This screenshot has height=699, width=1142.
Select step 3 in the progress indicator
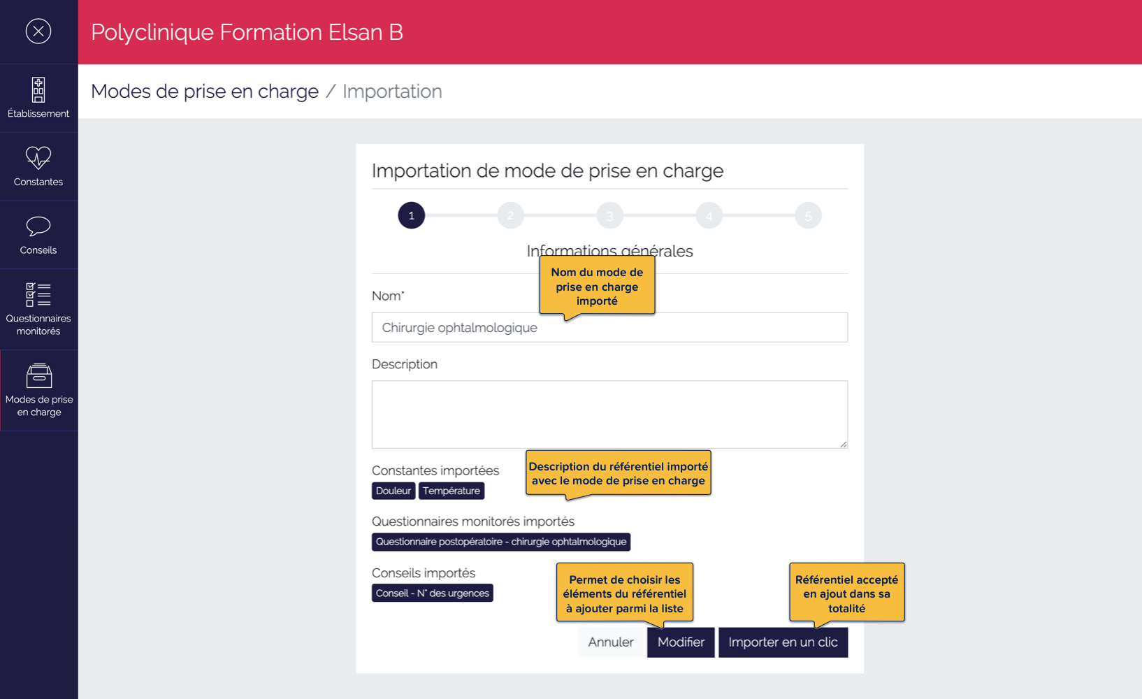coord(609,215)
